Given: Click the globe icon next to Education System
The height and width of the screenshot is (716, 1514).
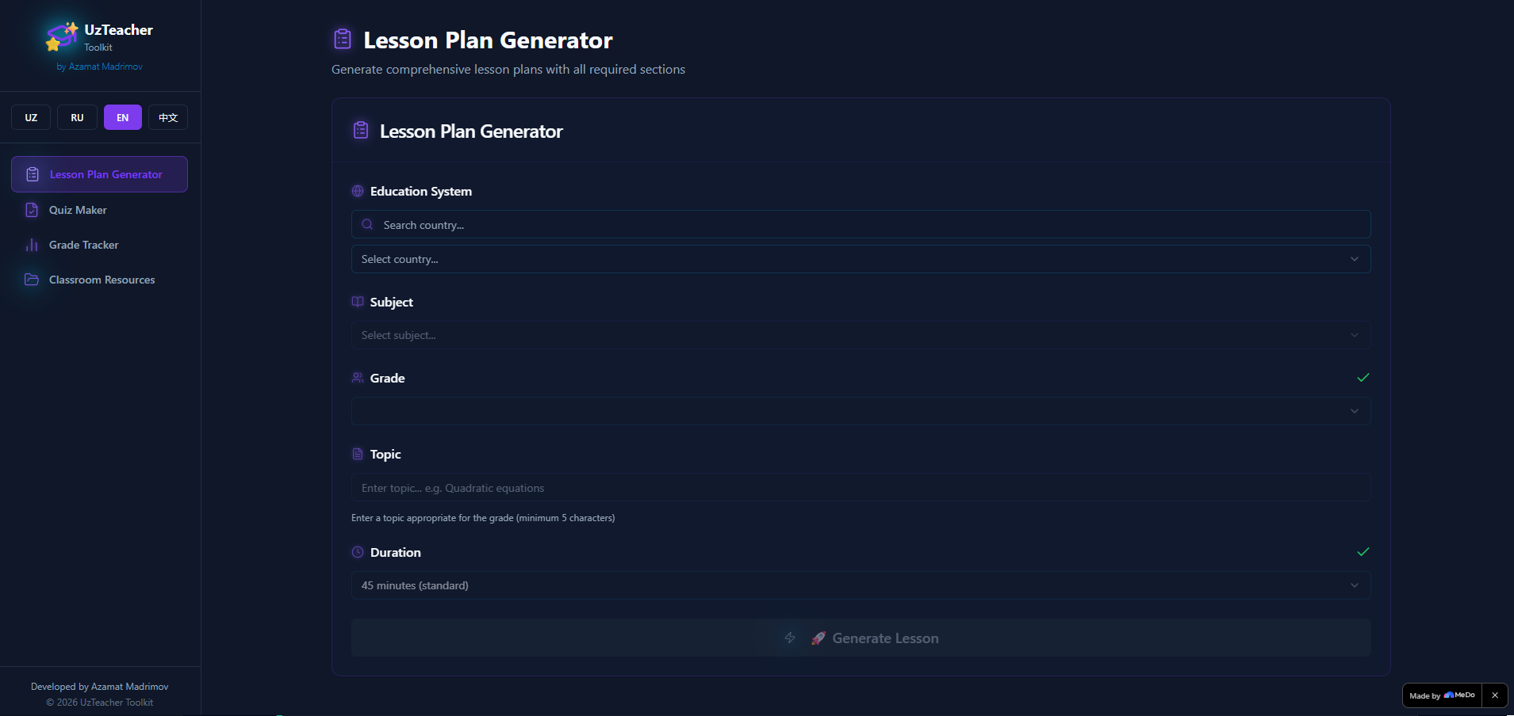Looking at the screenshot, I should click(x=358, y=191).
